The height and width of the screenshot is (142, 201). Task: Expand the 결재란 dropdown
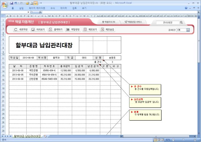[188, 30]
